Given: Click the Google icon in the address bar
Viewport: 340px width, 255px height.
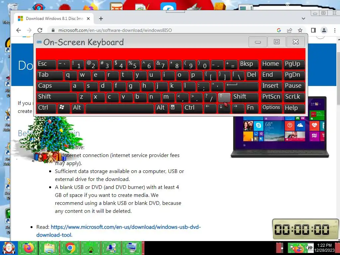Looking at the screenshot, I should point(279,30).
